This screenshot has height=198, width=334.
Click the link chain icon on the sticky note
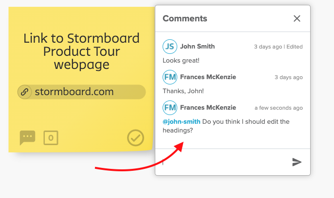pyautogui.click(x=25, y=92)
